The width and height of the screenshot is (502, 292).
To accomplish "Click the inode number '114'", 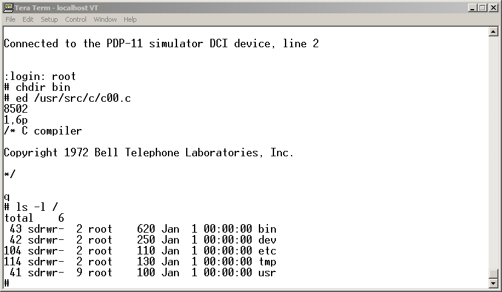I will pos(13,262).
